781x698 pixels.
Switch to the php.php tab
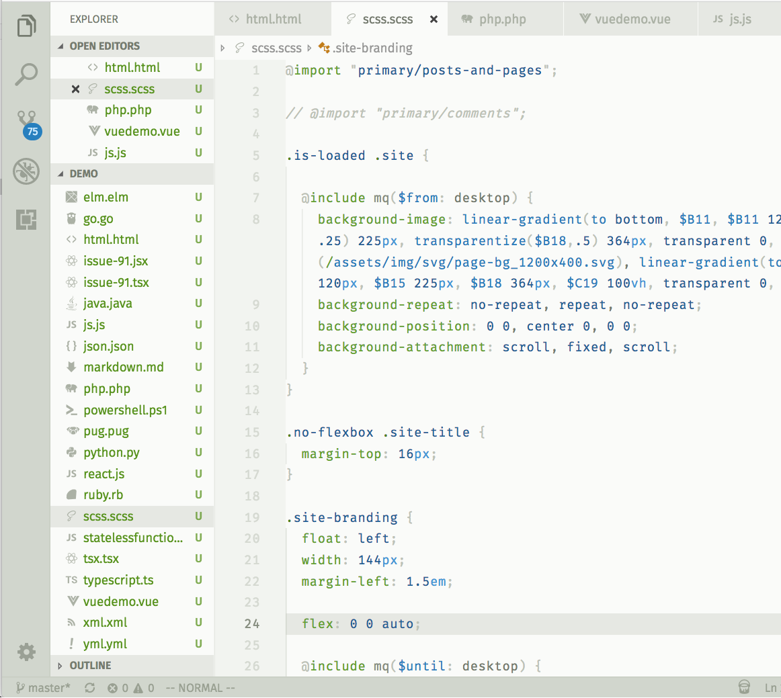502,19
